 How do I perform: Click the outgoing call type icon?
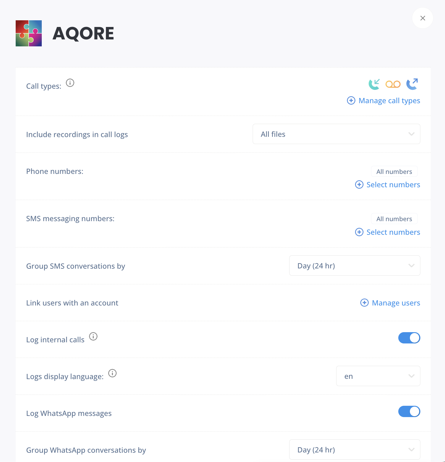[412, 84]
